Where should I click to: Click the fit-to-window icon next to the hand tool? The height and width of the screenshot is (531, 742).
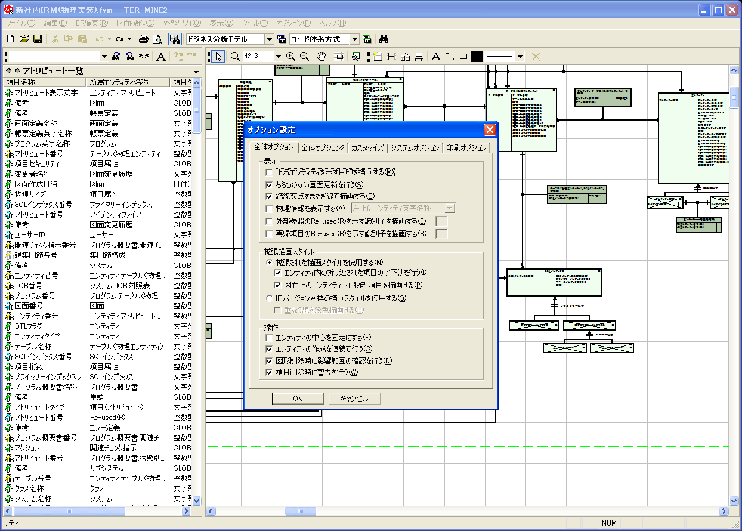[x=339, y=56]
